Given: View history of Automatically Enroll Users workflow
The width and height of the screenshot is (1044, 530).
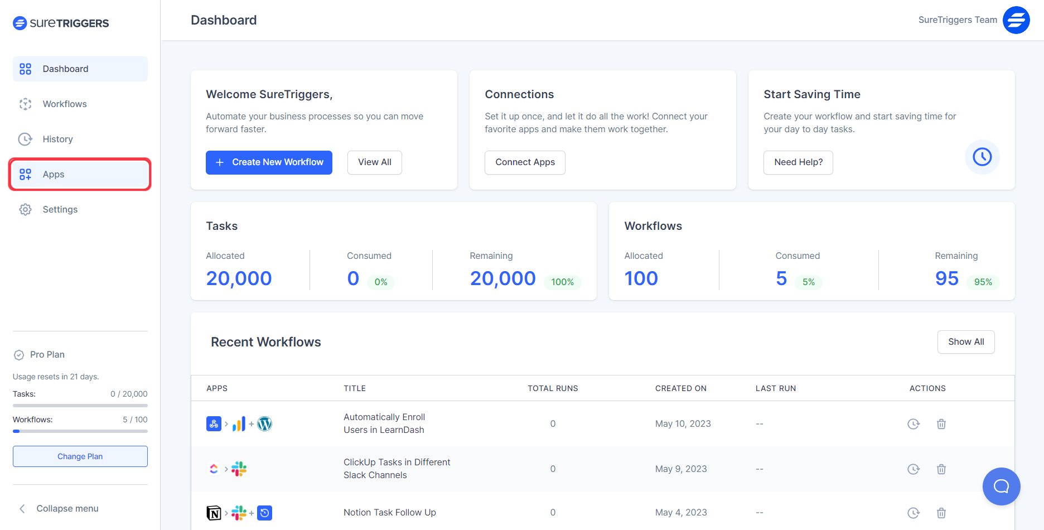Looking at the screenshot, I should (x=913, y=424).
